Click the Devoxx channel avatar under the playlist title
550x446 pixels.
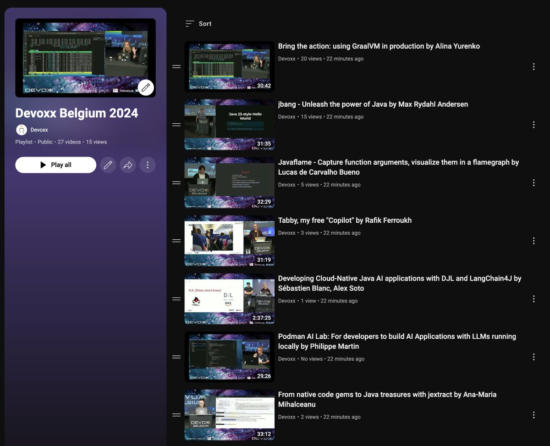tap(21, 130)
